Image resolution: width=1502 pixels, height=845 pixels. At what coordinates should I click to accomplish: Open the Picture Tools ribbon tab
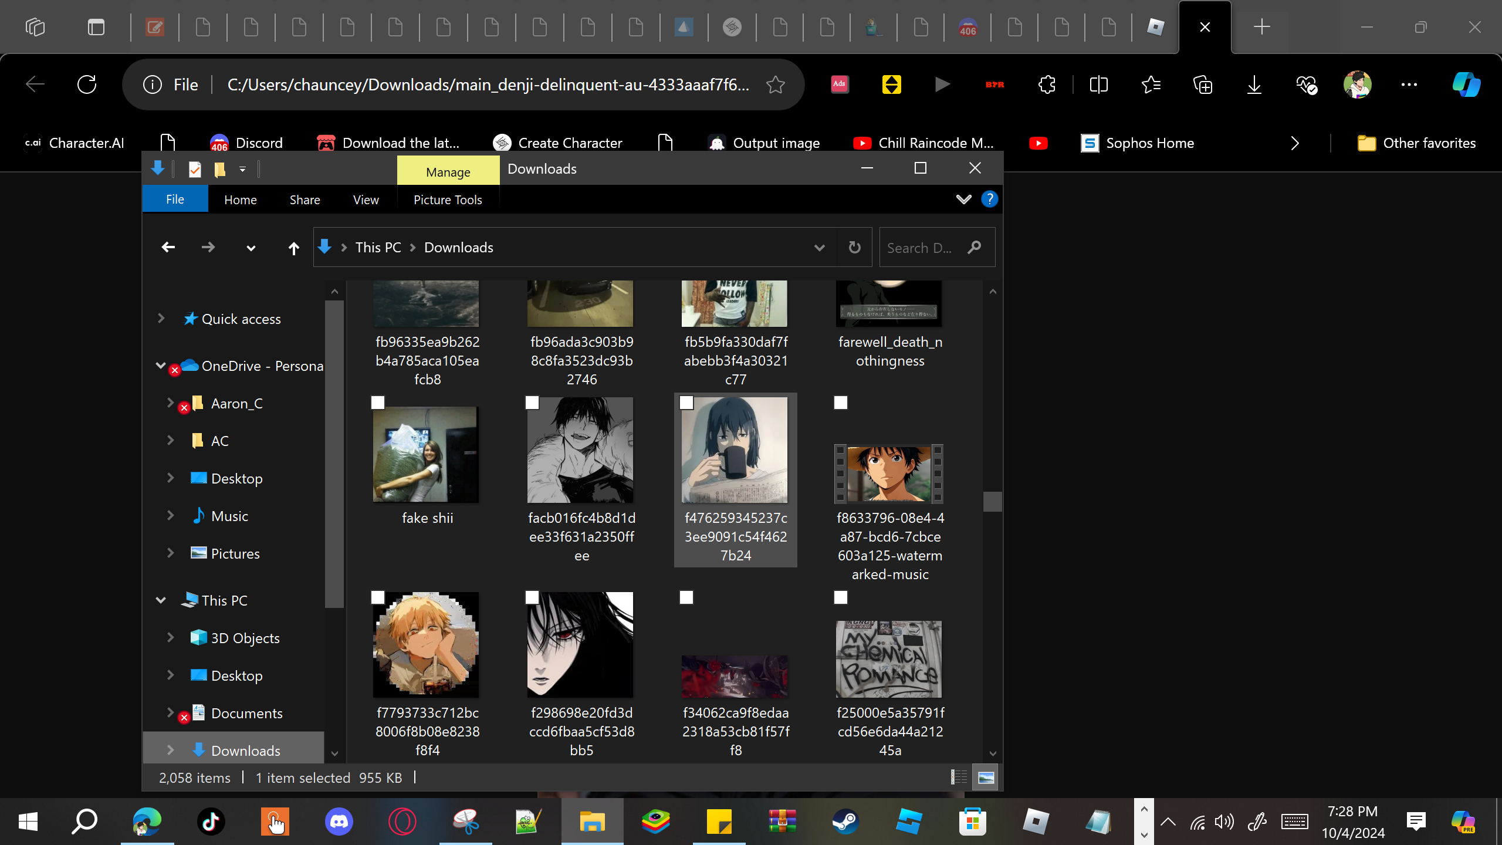pos(448,200)
